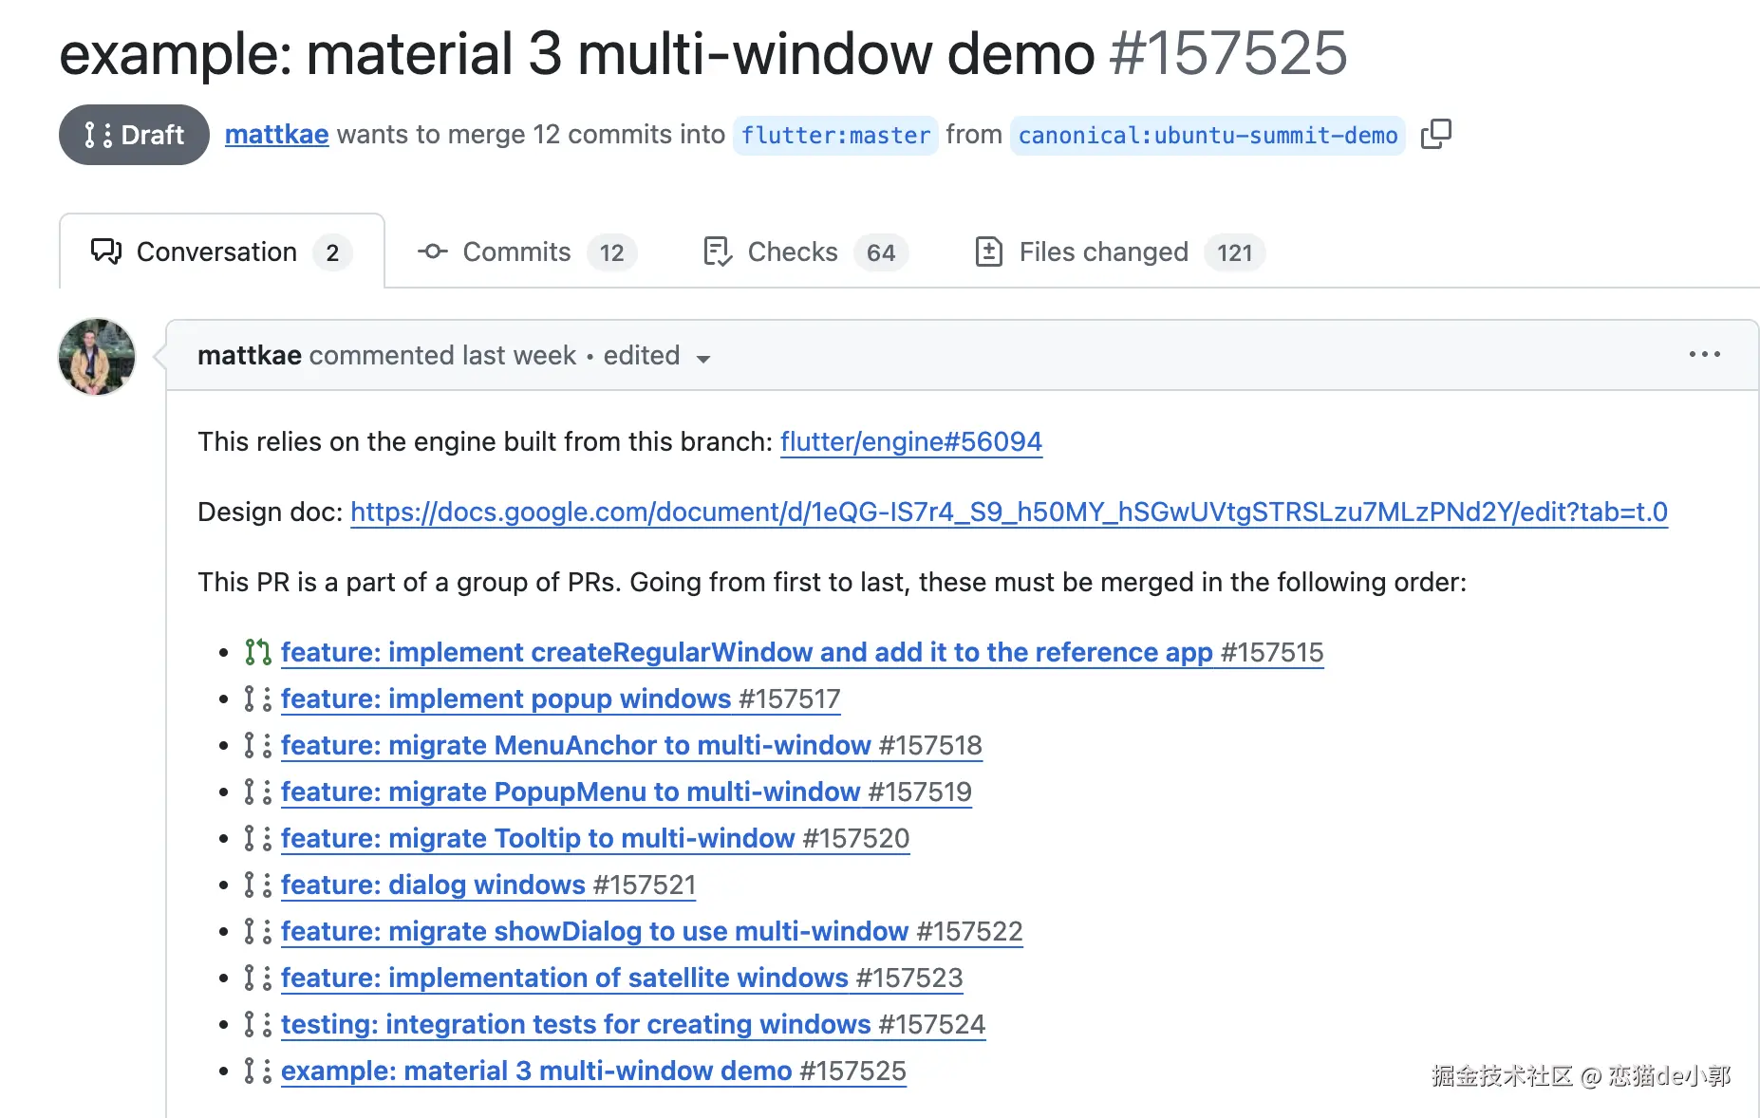Click the Files changed count badge 121
This screenshot has height=1118, width=1760.
click(x=1235, y=252)
